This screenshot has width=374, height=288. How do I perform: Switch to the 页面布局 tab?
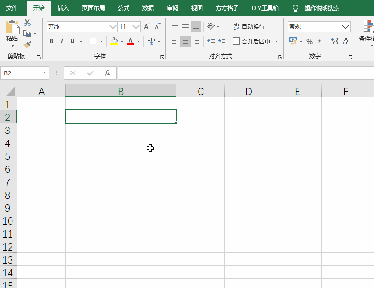(x=93, y=8)
